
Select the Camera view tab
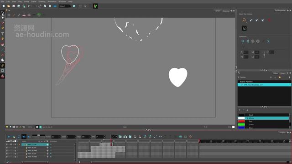tap(218, 11)
